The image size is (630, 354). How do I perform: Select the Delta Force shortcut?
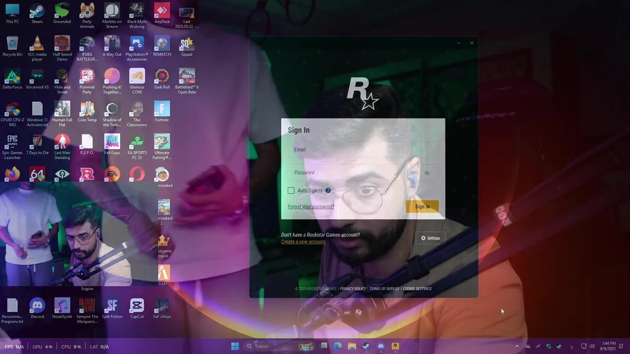(12, 79)
